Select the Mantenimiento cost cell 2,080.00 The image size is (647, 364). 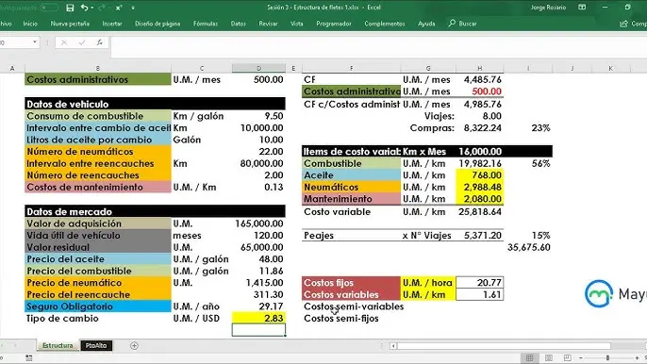(x=479, y=199)
